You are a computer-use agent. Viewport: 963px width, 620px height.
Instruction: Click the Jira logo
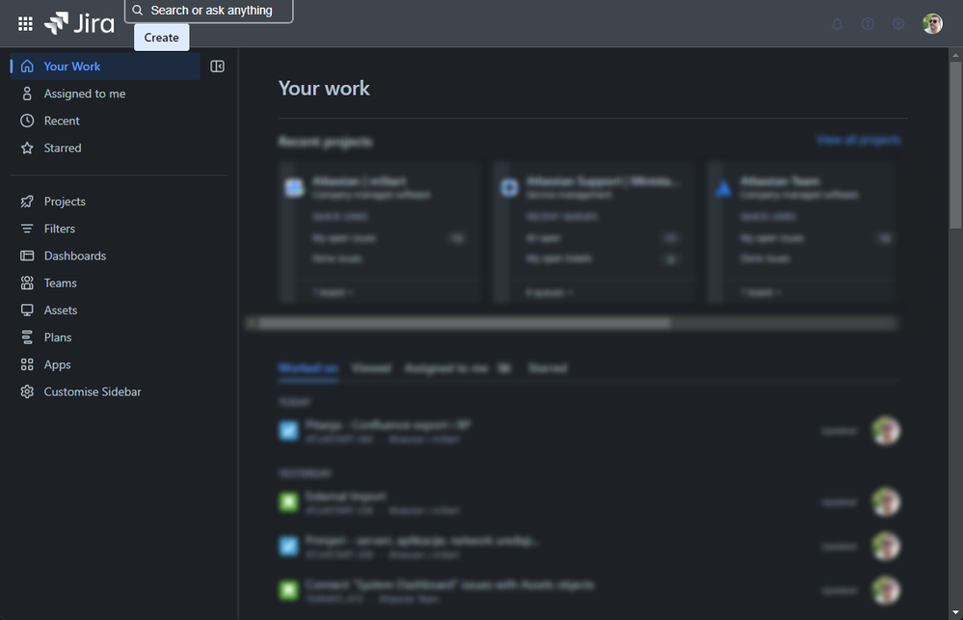(x=79, y=23)
